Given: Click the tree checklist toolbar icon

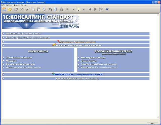Looking at the screenshot, I should (101, 9).
